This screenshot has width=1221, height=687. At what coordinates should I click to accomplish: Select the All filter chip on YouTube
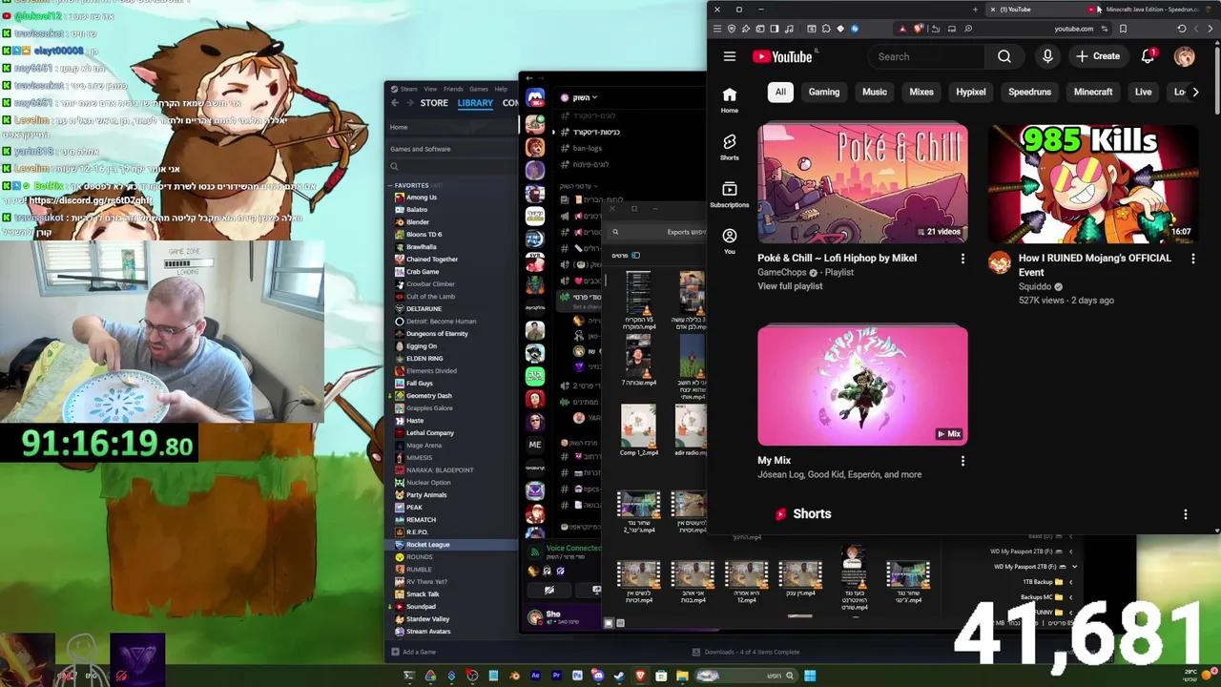[x=780, y=92]
